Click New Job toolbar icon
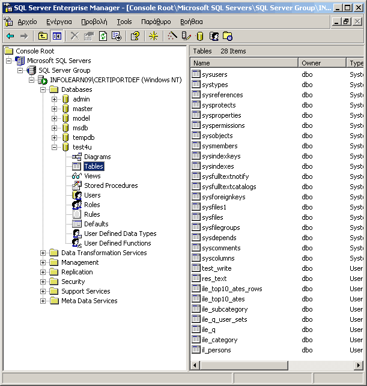 point(228,37)
